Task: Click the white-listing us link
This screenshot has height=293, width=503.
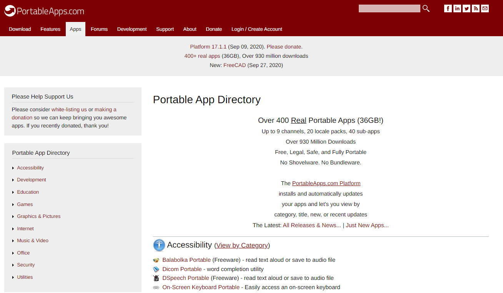Action: 69,109
